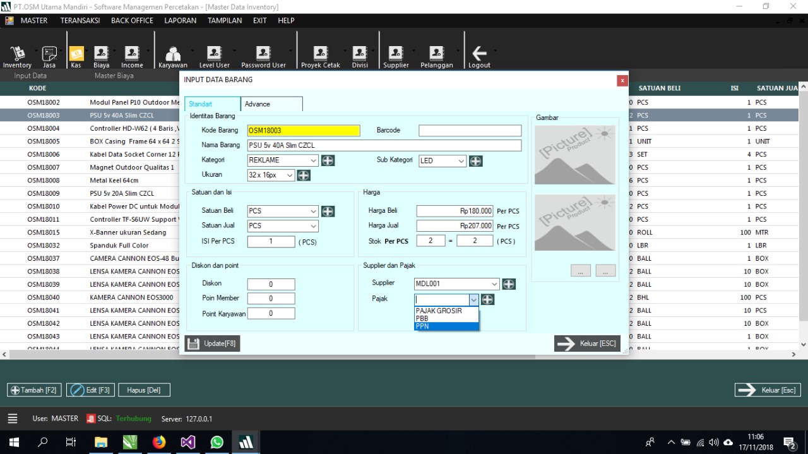Open the BACK OFFICE menu

click(x=132, y=21)
